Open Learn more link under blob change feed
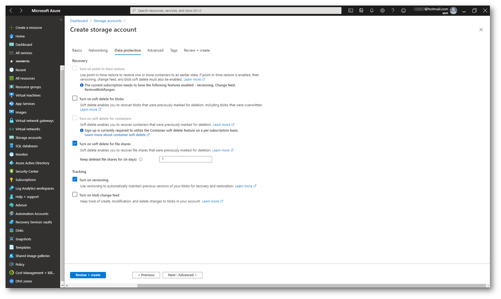 212,201
